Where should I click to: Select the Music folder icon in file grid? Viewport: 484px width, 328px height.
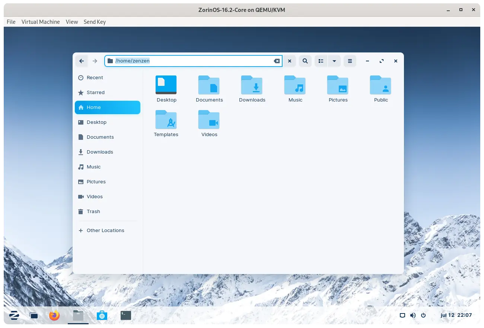coord(295,85)
